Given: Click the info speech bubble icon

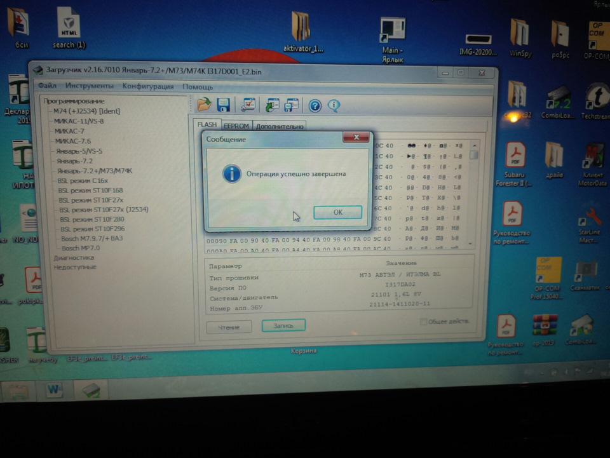Looking at the screenshot, I should (334, 105).
